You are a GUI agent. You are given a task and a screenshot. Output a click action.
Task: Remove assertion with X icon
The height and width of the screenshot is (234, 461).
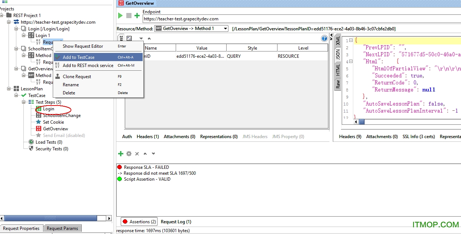coord(137,154)
